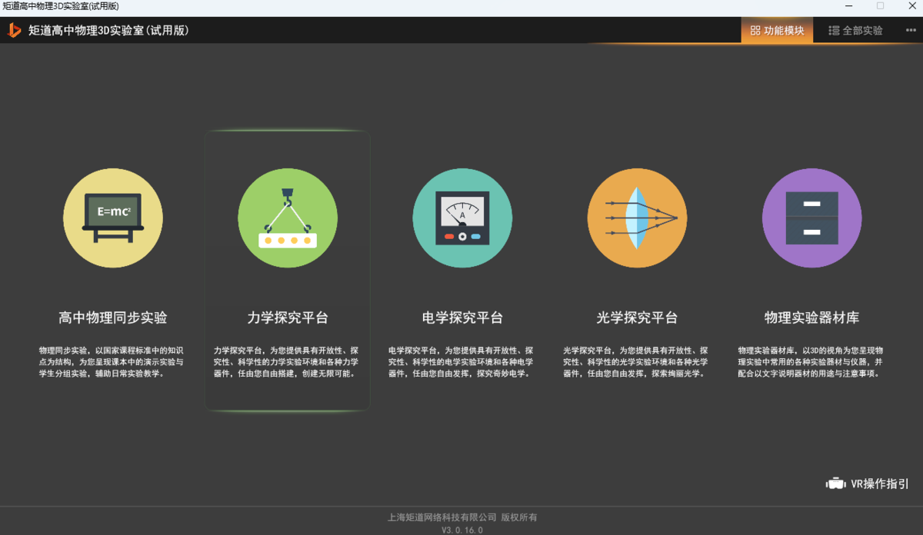Click the 电学探究平台 heading
Image resolution: width=923 pixels, height=535 pixels.
(462, 317)
